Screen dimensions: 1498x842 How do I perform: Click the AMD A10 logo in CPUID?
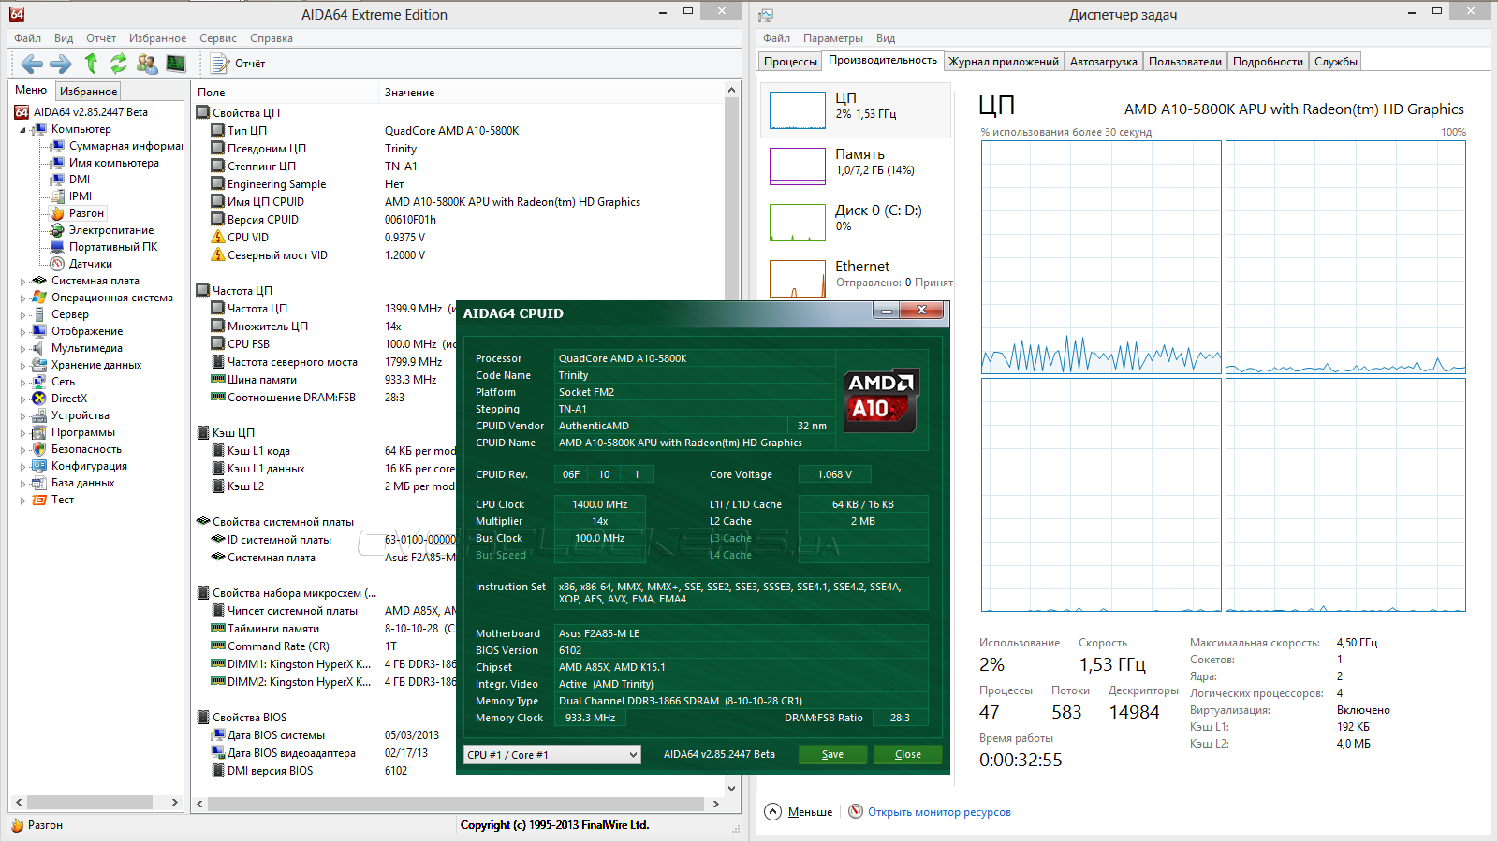880,399
